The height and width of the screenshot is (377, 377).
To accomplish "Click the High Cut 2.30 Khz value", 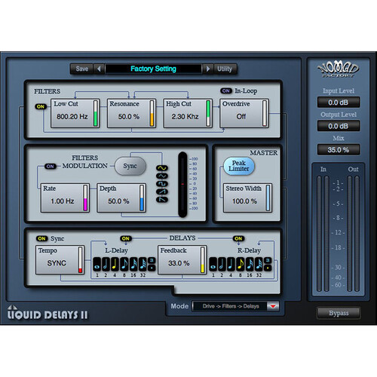I will click(185, 117).
